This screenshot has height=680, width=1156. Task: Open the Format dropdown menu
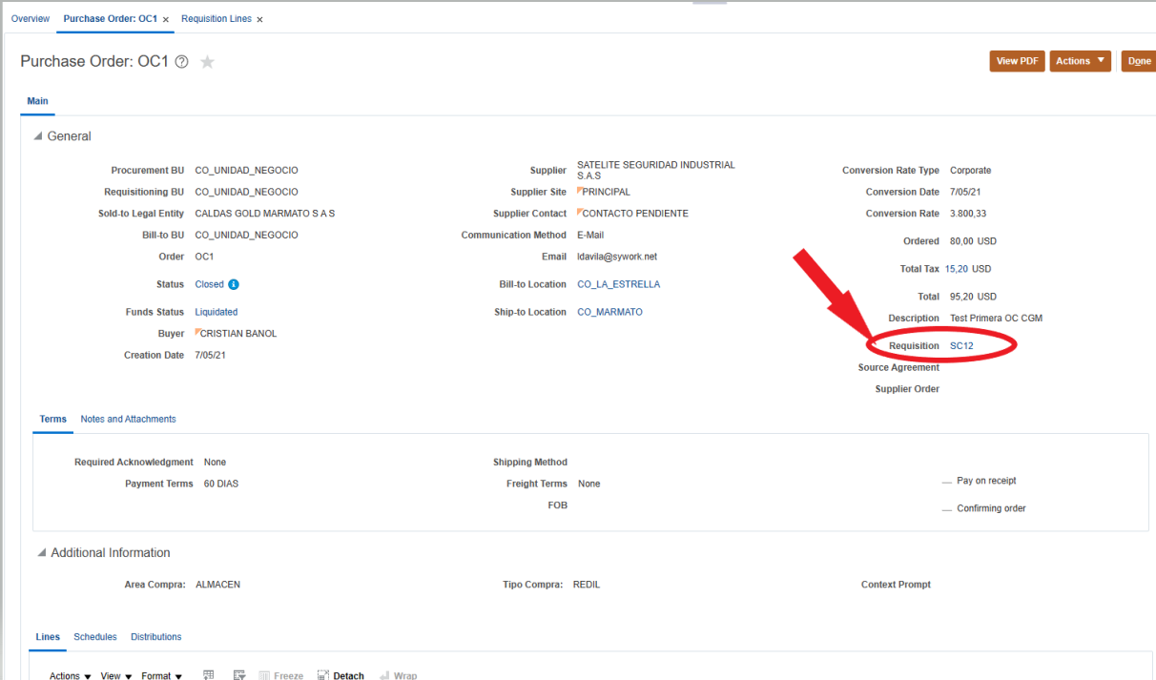coord(162,675)
